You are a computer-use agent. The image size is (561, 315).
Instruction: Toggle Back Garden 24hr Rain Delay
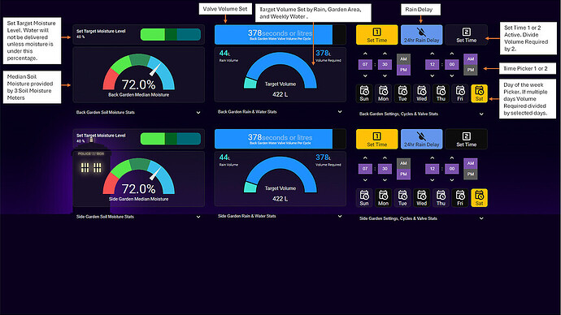[x=421, y=35]
